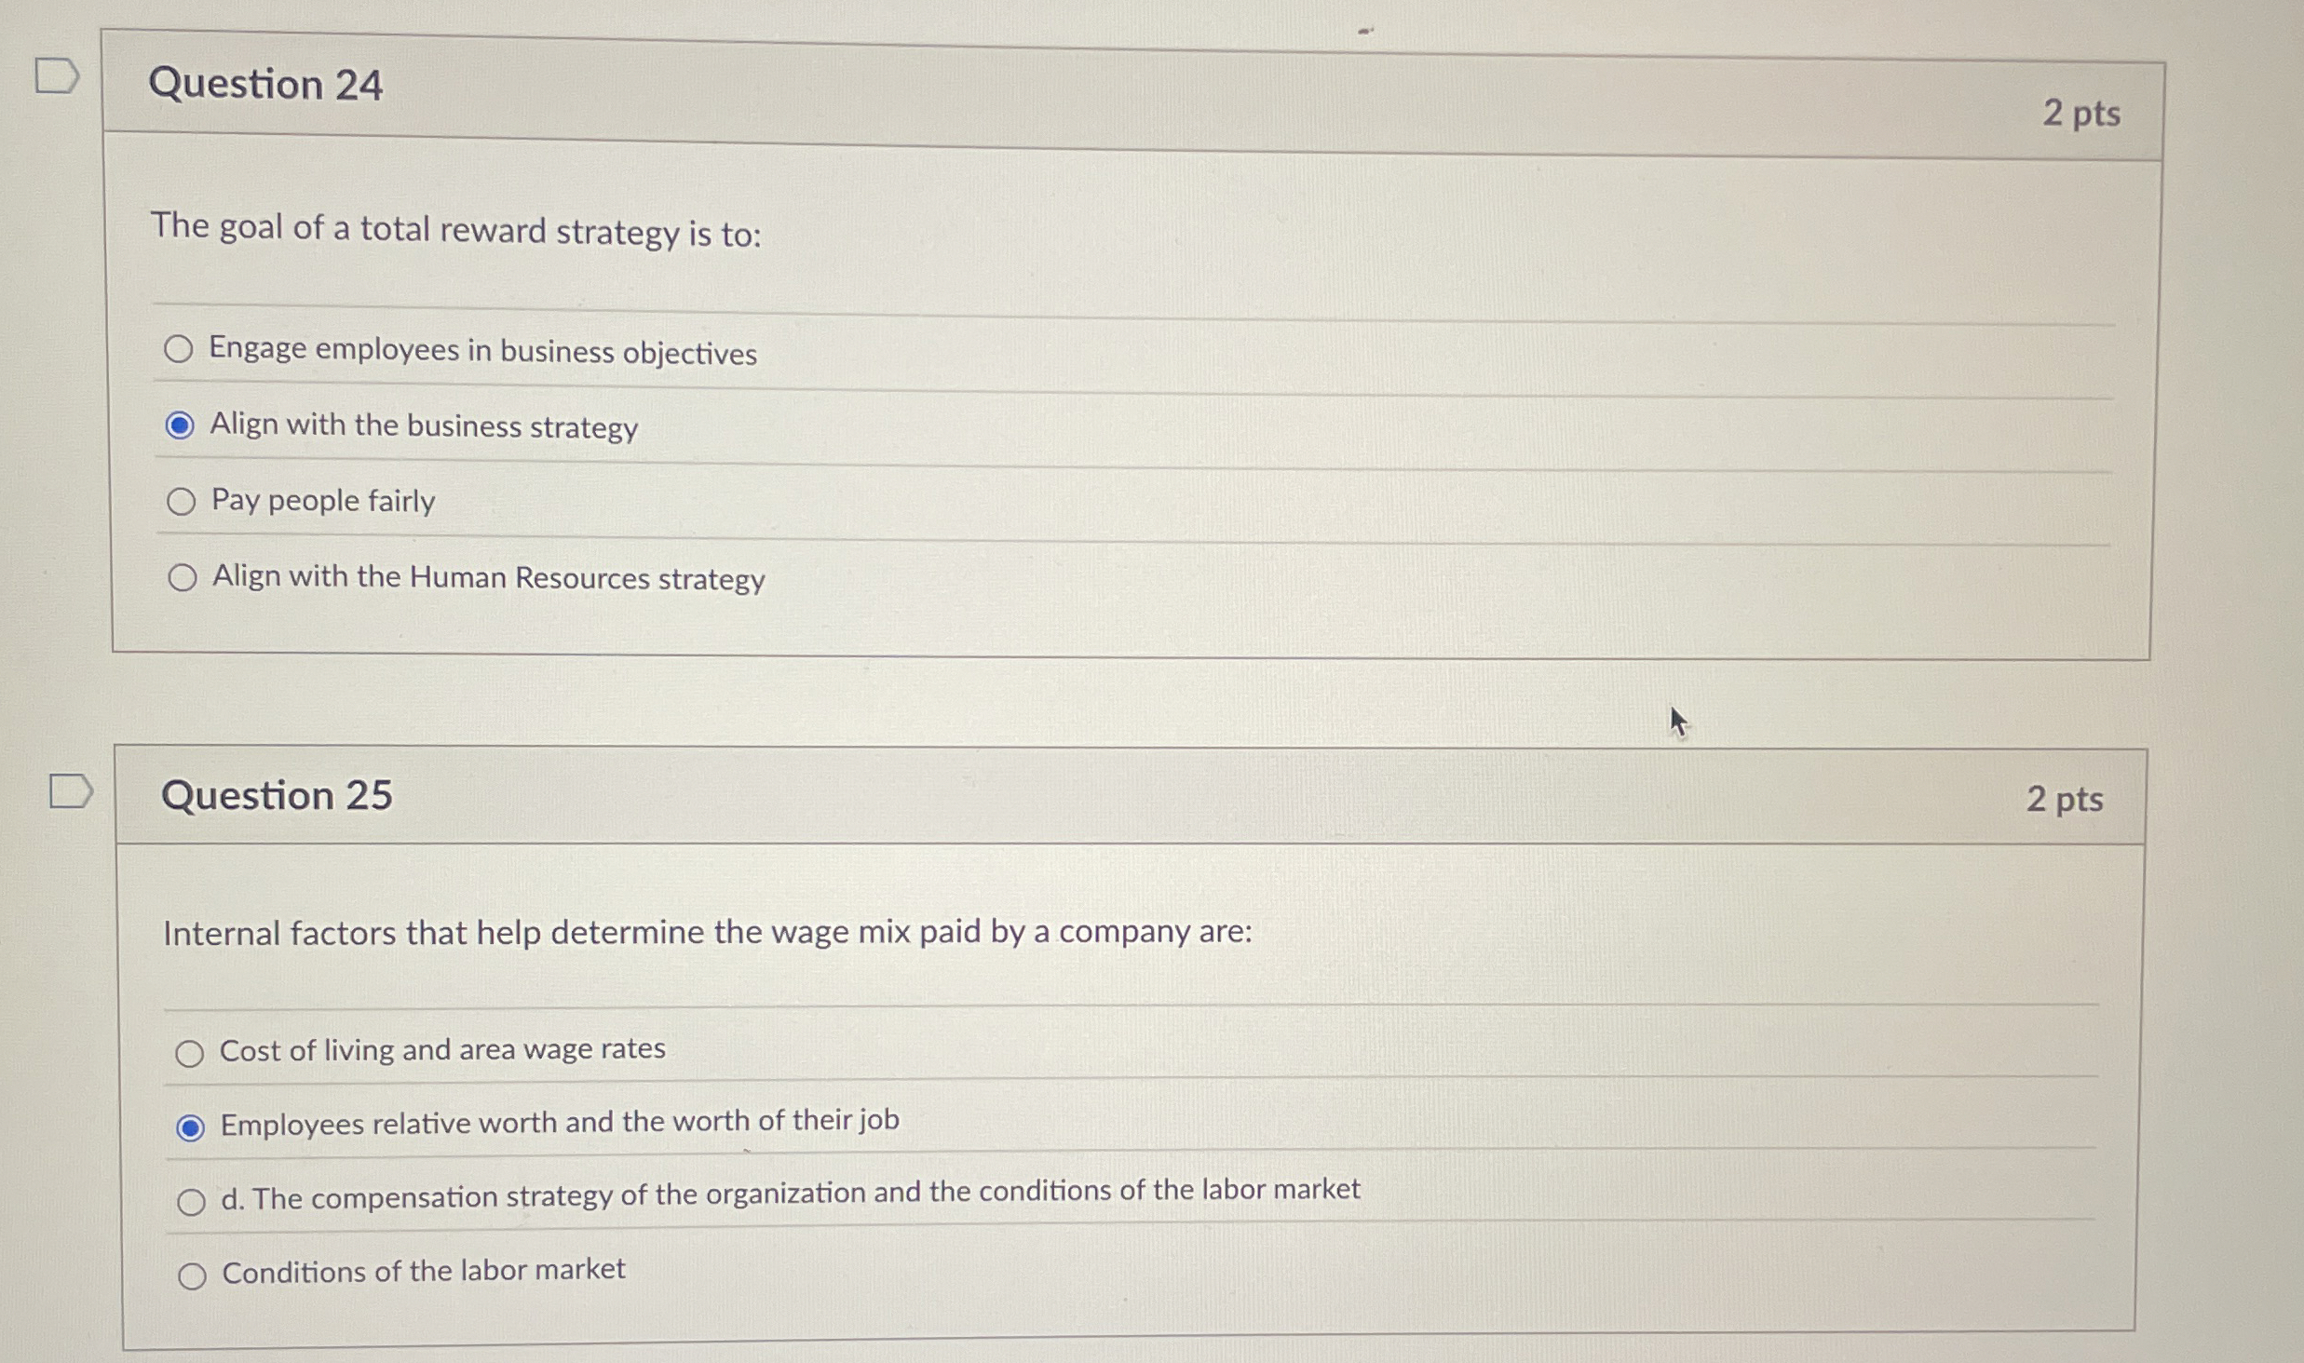The width and height of the screenshot is (2304, 1363).
Task: Flag Question 24 for review
Action: click(x=56, y=76)
